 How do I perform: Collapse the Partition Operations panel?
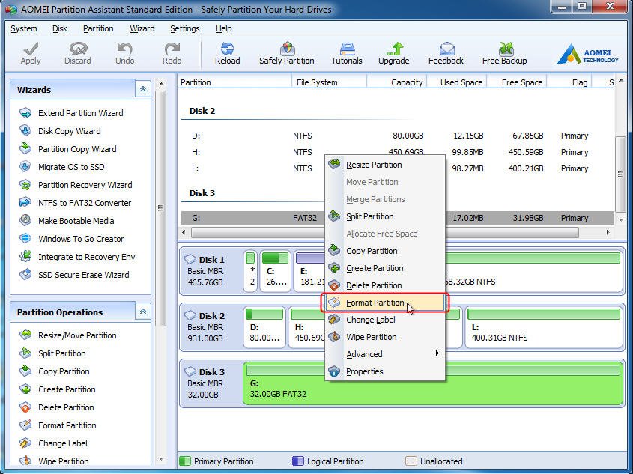coord(142,312)
